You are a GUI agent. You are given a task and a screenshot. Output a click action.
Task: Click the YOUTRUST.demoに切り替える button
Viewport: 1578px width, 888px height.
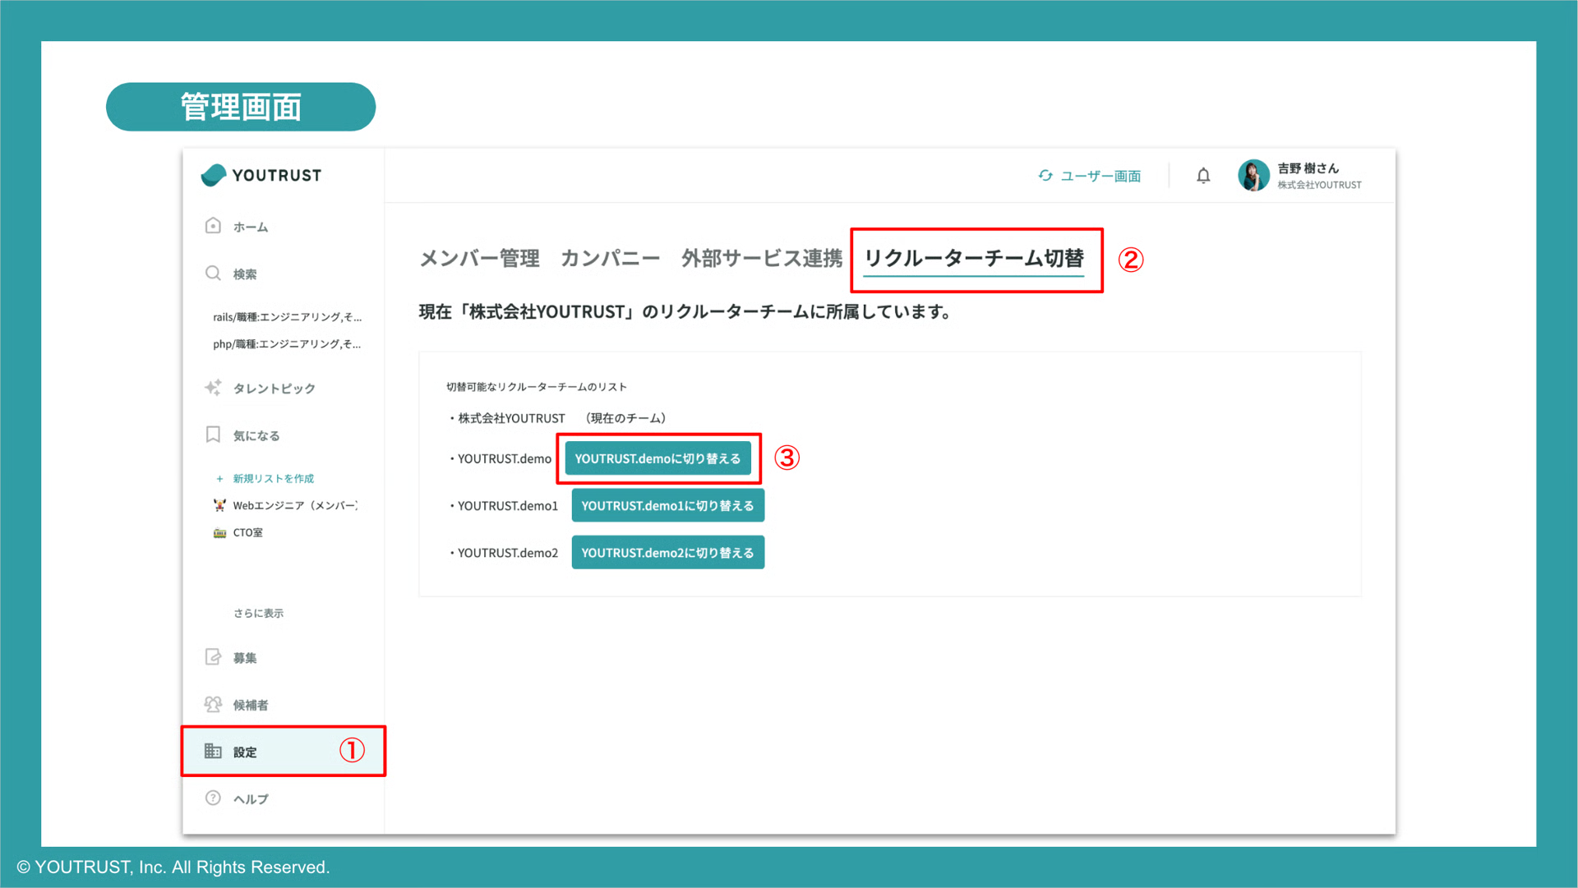point(657,458)
